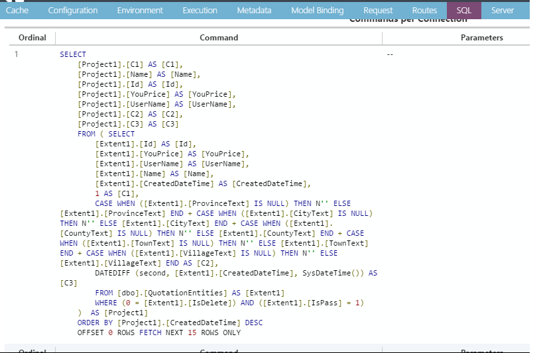Click line '[Project1].[C3] AS [C3]'
The height and width of the screenshot is (353, 543).
tap(128, 124)
